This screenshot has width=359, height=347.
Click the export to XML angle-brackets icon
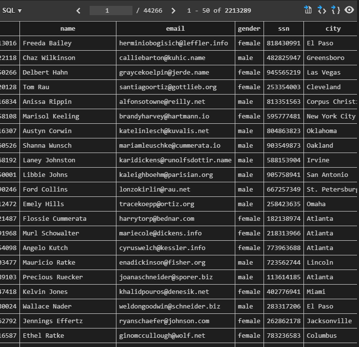pos(321,10)
